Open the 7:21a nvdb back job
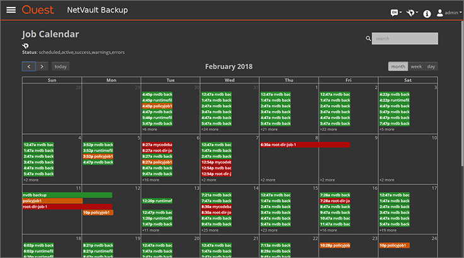 pos(216,195)
